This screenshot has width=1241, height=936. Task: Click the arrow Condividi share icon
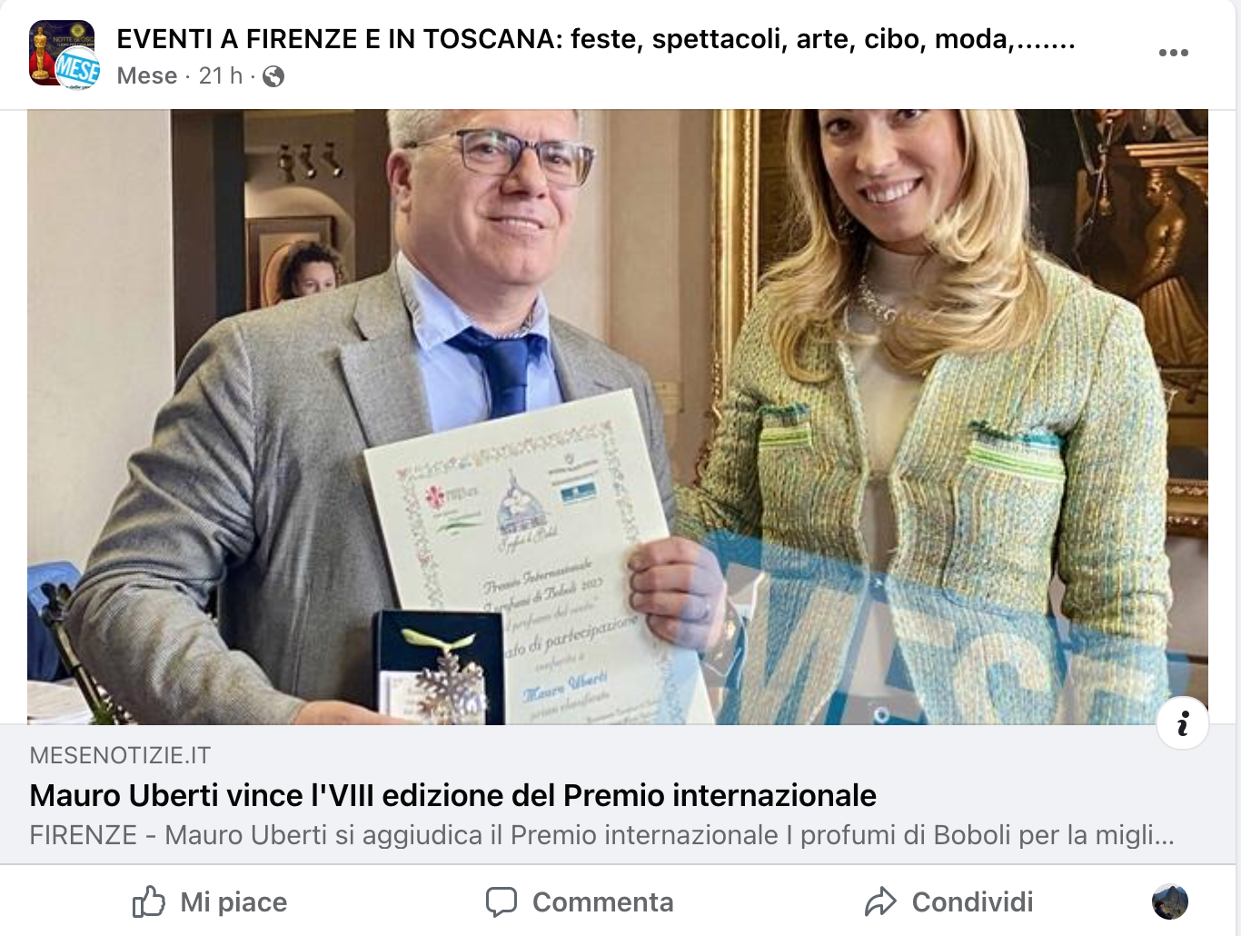[880, 901]
